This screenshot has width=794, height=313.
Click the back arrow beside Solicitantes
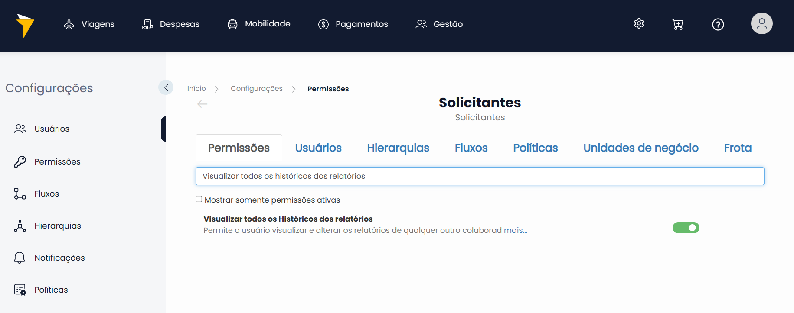[x=202, y=104]
